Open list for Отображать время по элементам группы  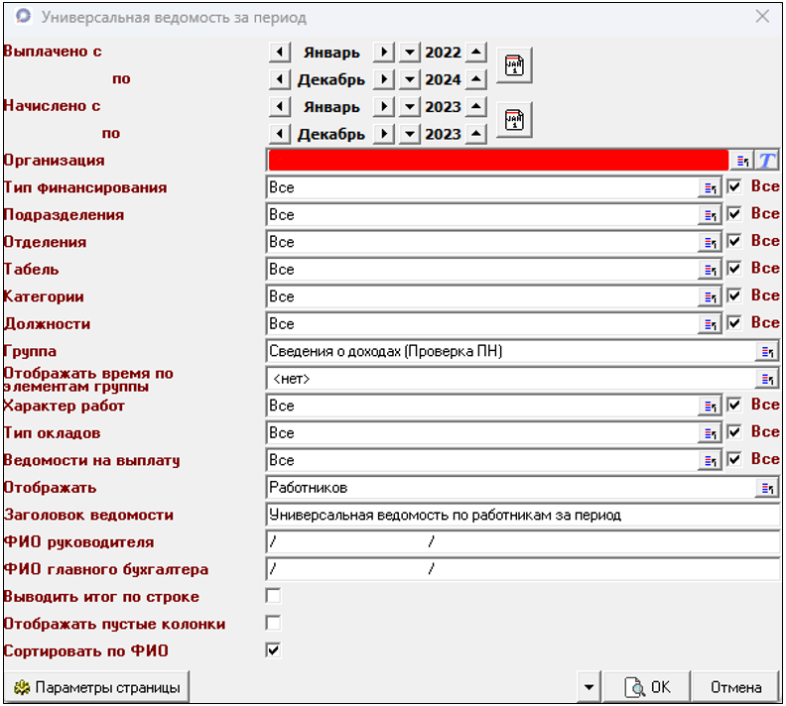[767, 379]
